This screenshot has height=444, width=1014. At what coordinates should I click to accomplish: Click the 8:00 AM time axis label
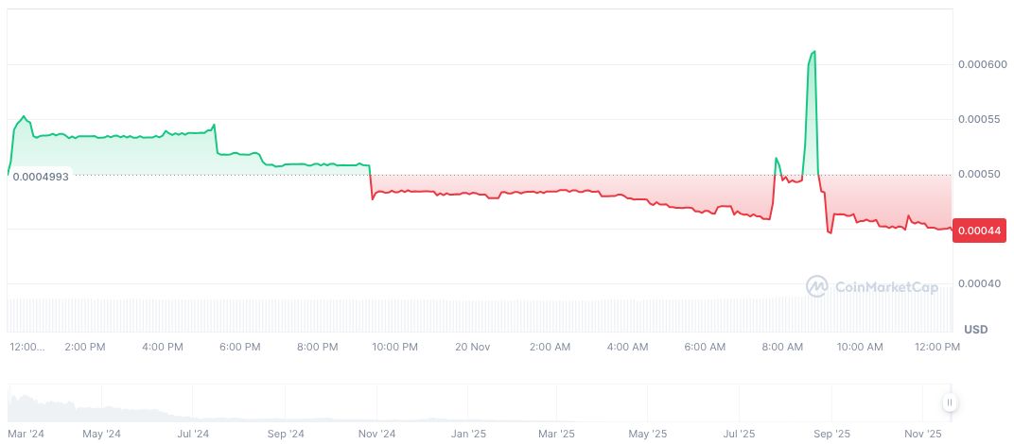[x=782, y=347]
